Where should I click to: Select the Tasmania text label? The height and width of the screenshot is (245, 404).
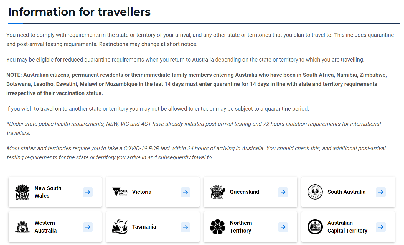coord(144,227)
